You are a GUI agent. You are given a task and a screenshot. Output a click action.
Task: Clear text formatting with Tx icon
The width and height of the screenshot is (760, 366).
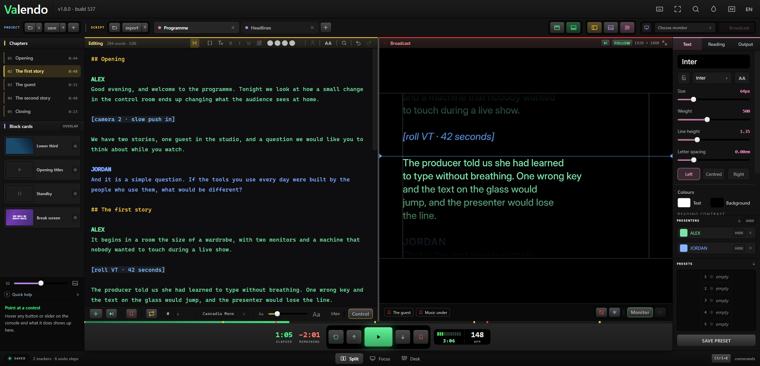221,43
